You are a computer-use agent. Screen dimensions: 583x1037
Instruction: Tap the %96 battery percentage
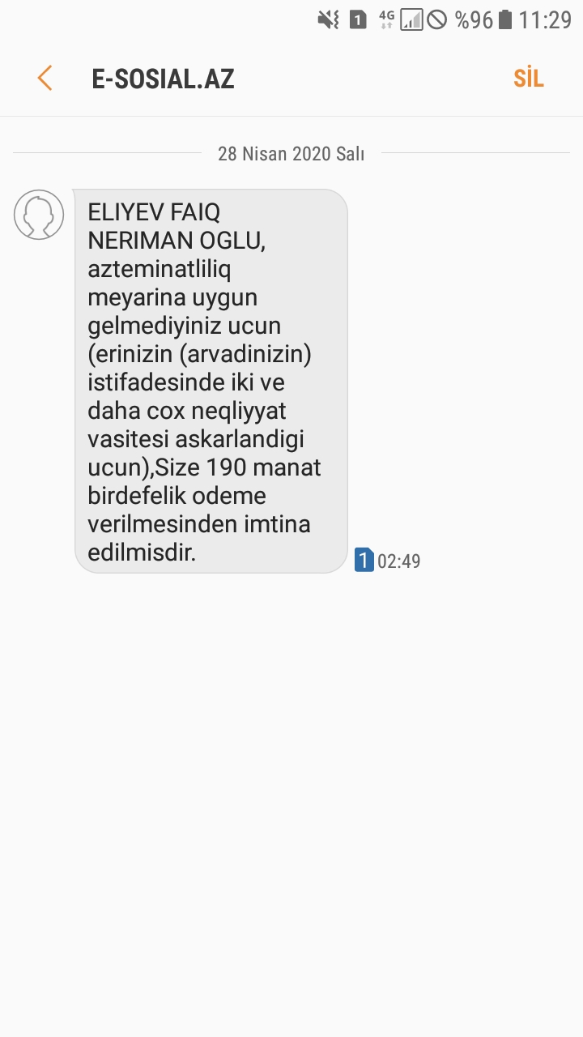[x=474, y=19]
